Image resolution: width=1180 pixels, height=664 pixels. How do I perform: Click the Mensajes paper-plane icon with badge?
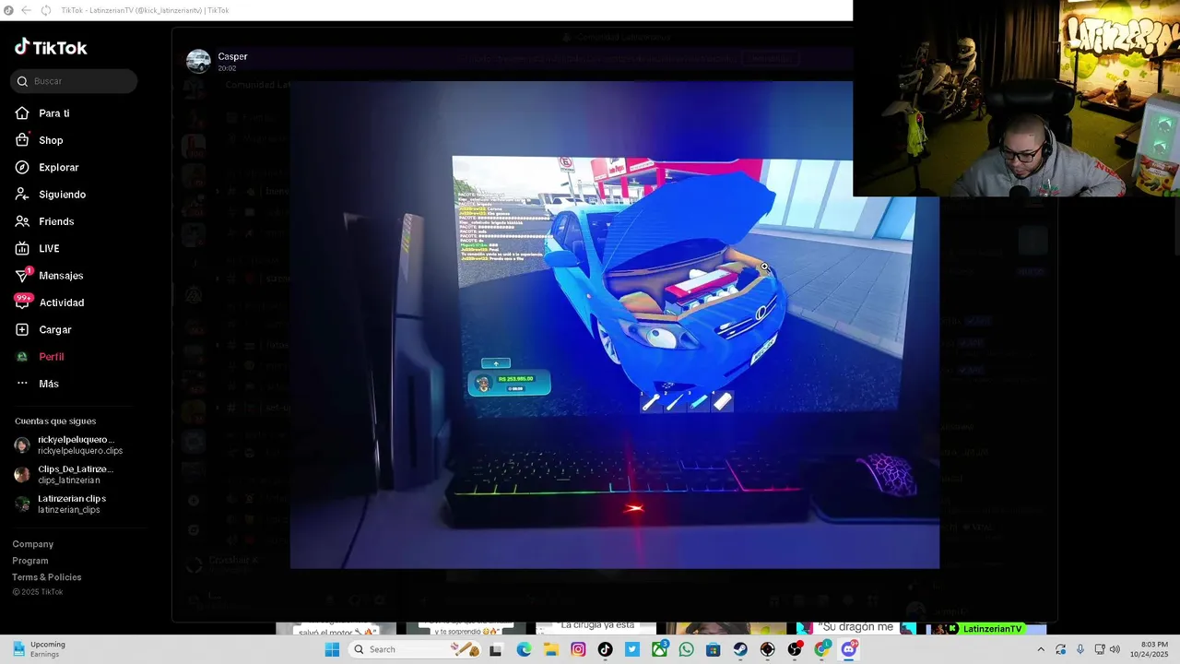[x=23, y=275]
